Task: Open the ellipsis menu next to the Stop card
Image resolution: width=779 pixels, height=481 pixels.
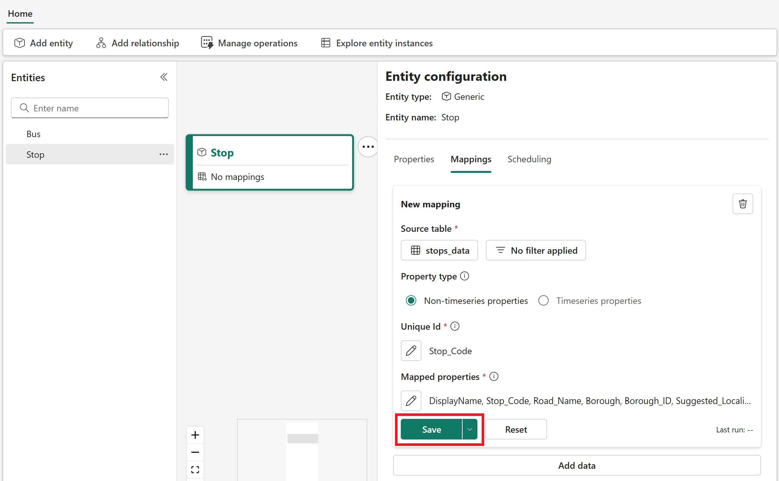Action: (x=368, y=147)
